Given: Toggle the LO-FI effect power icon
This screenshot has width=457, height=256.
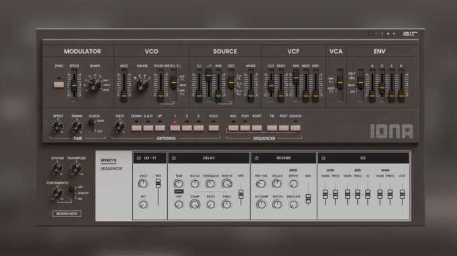Looking at the screenshot, I should click(x=139, y=158).
